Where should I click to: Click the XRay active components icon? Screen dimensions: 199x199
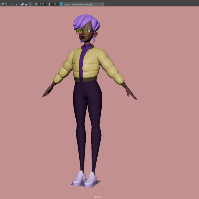(x=26, y=4)
